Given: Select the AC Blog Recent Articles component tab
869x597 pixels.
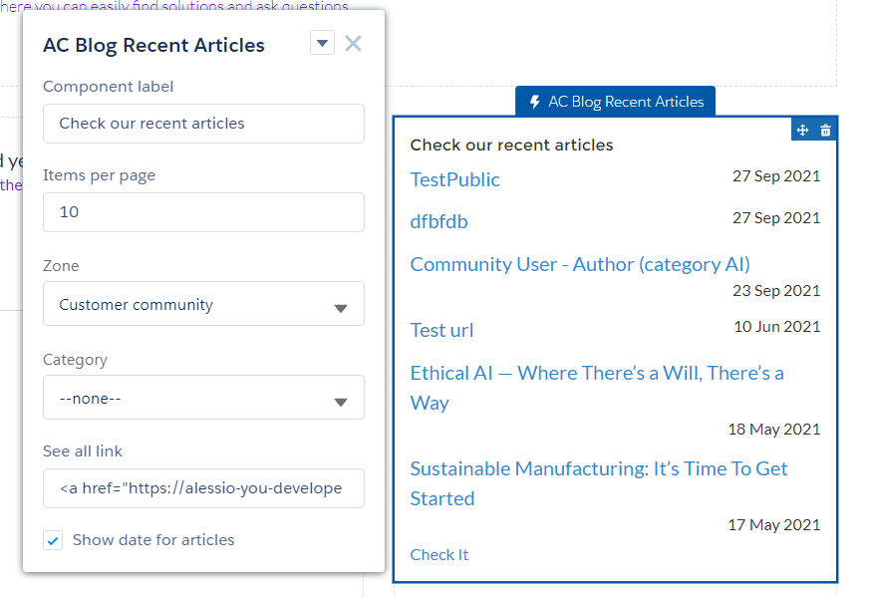Looking at the screenshot, I should [616, 102].
